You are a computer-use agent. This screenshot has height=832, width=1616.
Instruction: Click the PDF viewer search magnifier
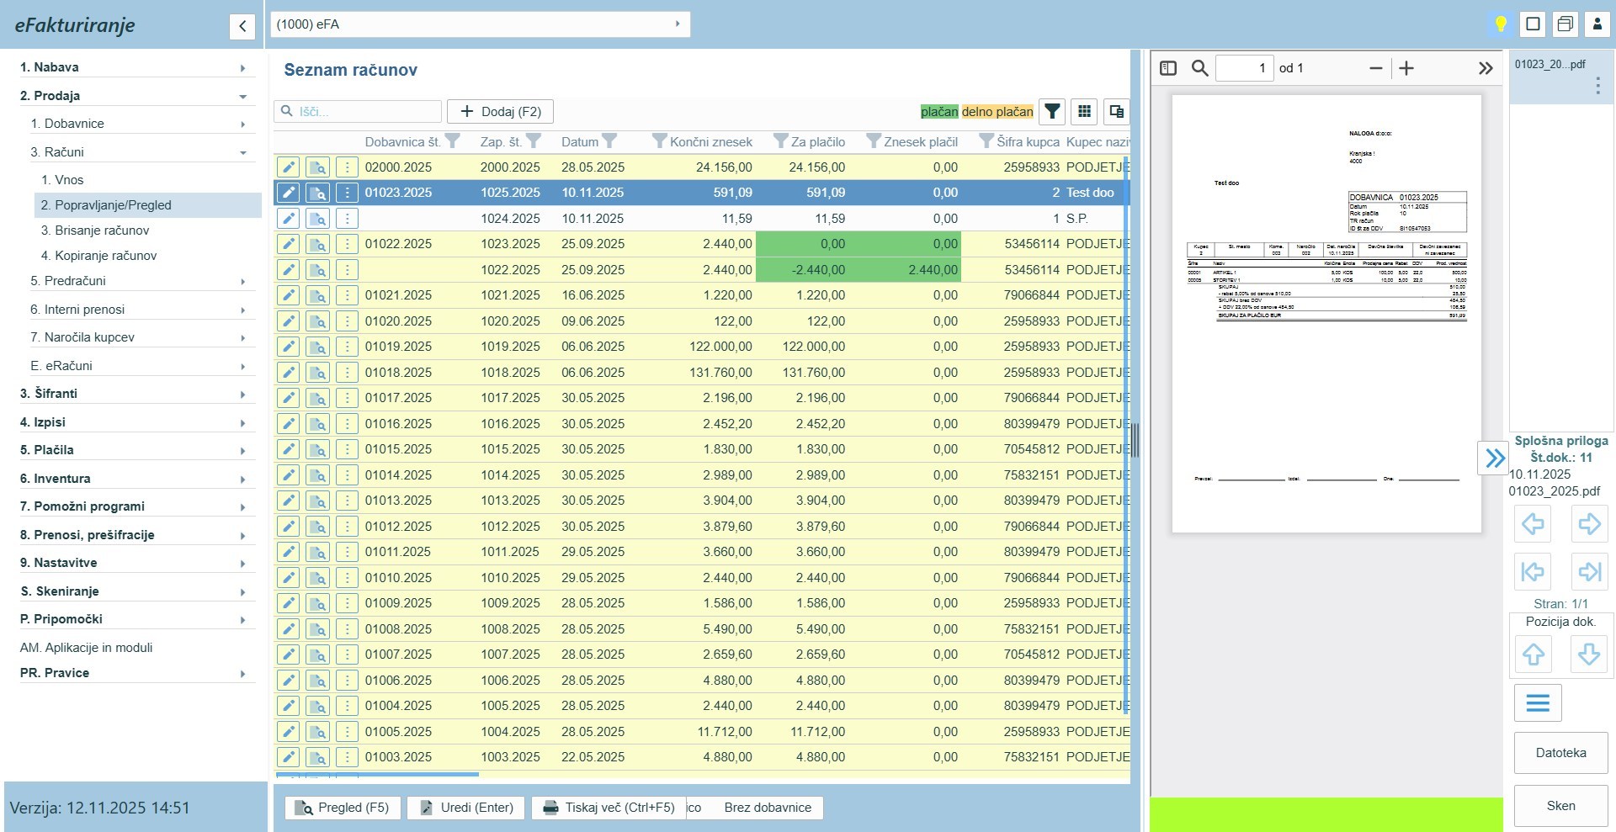[1200, 68]
